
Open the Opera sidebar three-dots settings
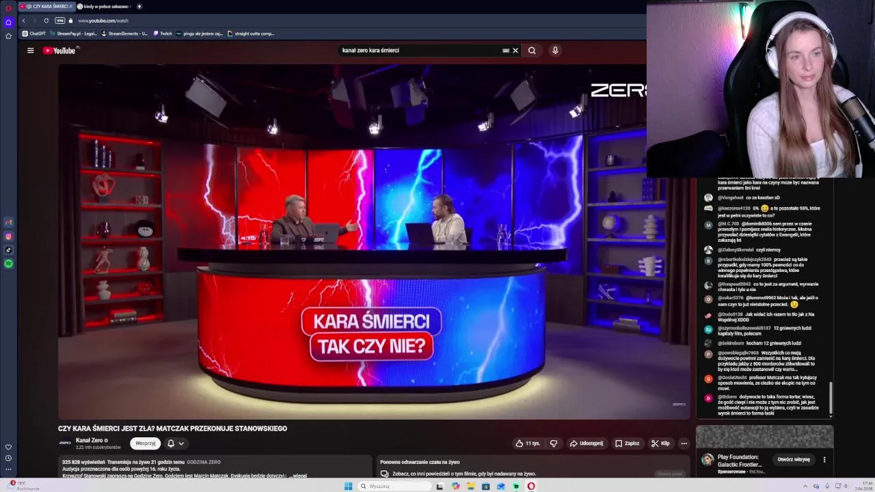8,469
